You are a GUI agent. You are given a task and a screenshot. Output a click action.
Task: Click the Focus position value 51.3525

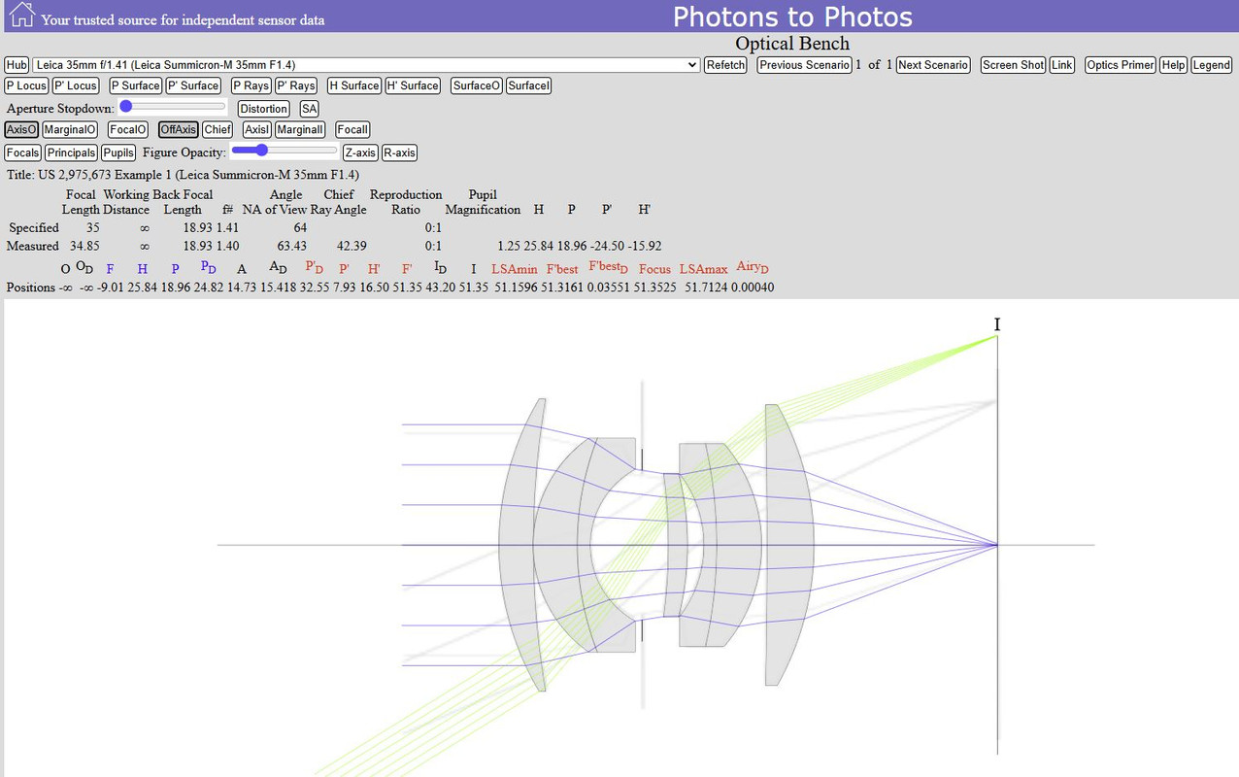click(655, 287)
